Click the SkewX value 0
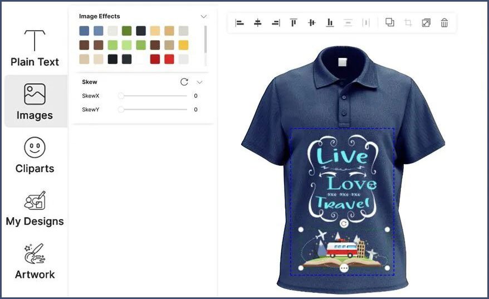 [195, 96]
